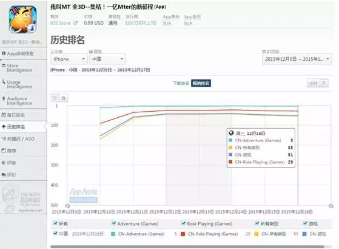
Task: Toggle the 中国 row checkbox
Action: tap(55, 233)
